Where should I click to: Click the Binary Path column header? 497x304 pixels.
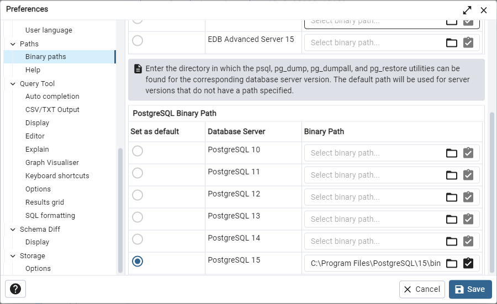click(324, 131)
